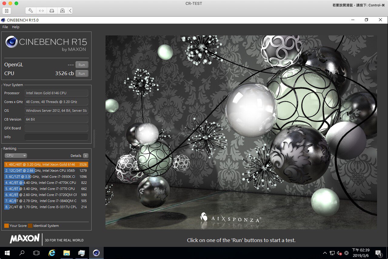Screen dimensions: 388x259
Task: Click the panel splitter handle
Action: [x=94, y=139]
